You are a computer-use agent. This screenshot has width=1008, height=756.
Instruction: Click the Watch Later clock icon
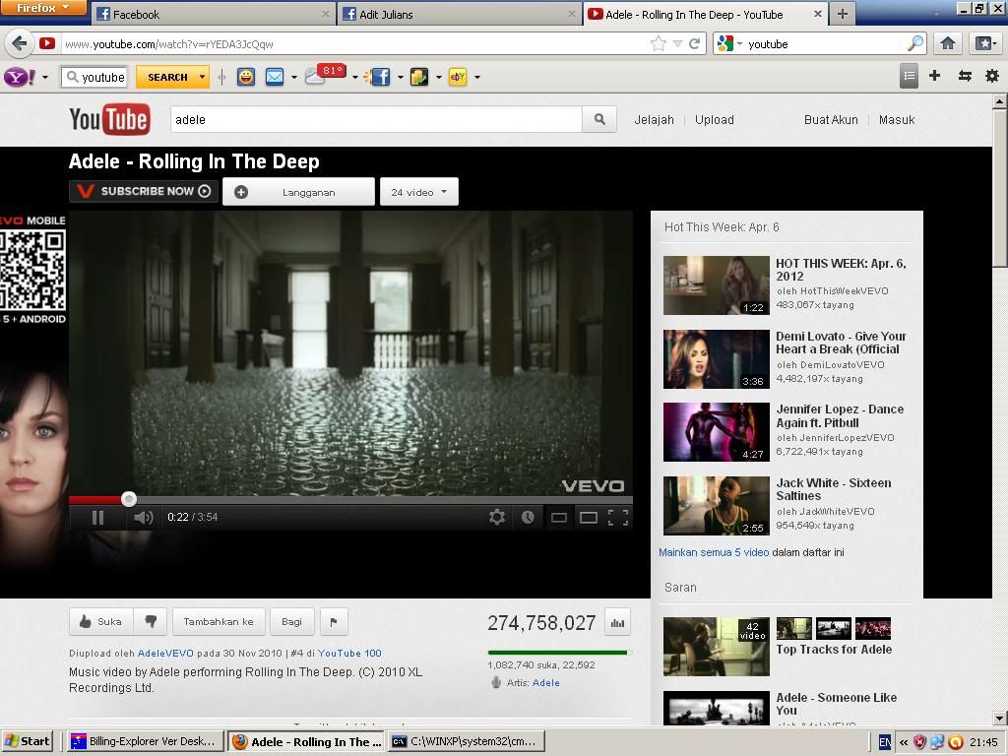pos(528,518)
